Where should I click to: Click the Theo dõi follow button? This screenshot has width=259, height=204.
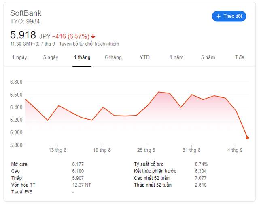pos(229,16)
